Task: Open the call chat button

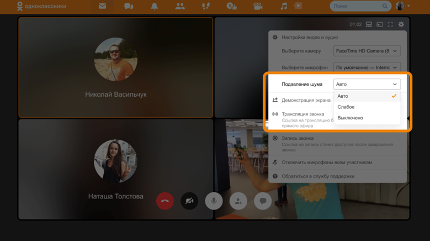Action: [x=263, y=201]
